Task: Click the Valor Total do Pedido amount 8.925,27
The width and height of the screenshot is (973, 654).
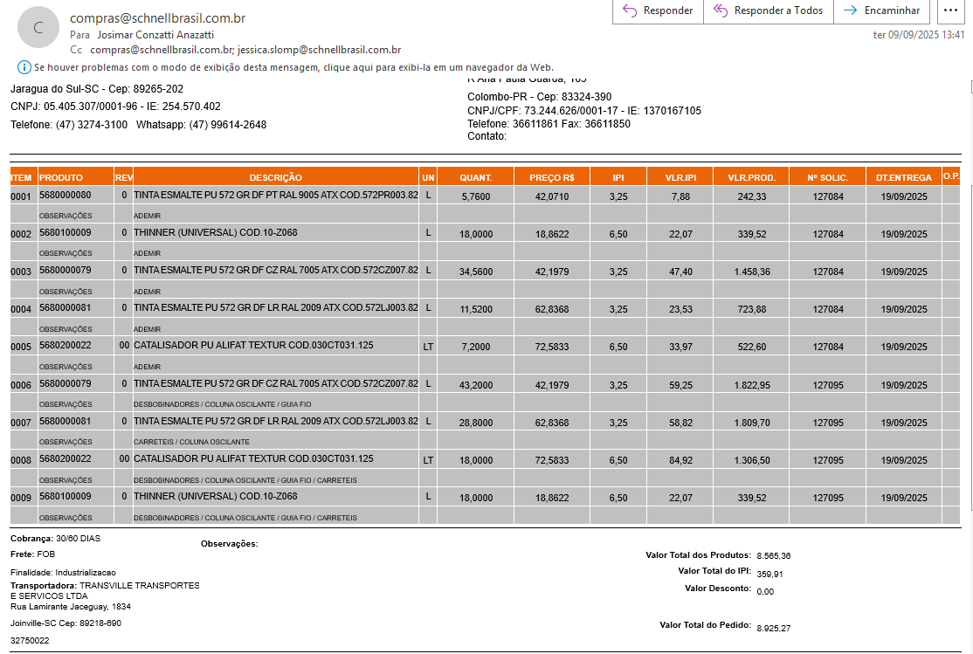Action: 774,628
